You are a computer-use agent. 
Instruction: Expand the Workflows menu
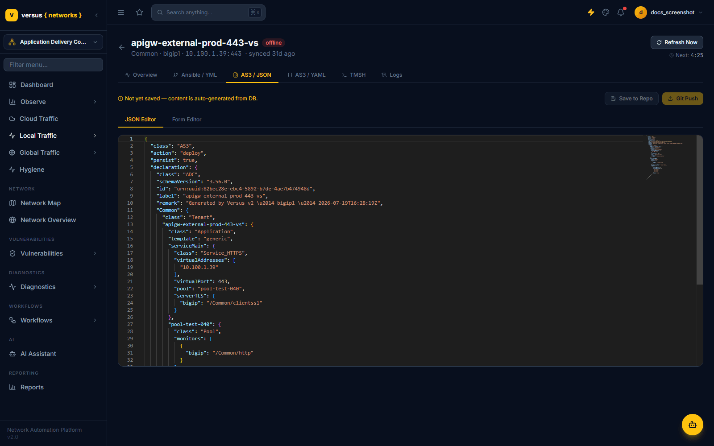click(54, 320)
